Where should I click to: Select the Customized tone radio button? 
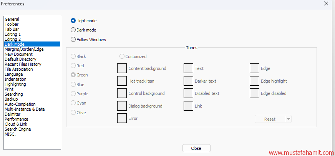[122, 56]
